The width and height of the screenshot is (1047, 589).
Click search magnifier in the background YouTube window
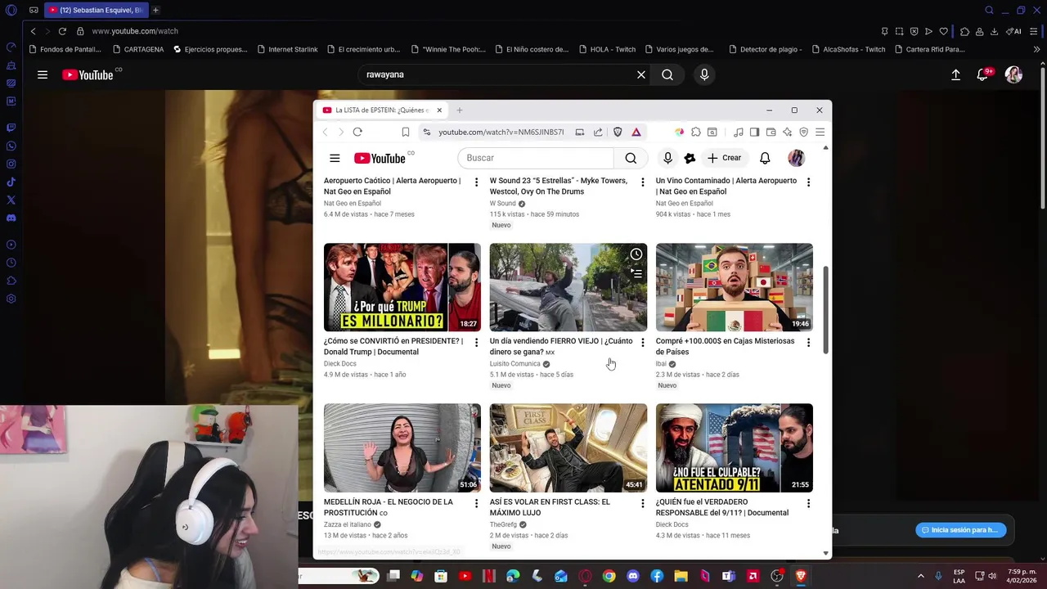click(667, 74)
